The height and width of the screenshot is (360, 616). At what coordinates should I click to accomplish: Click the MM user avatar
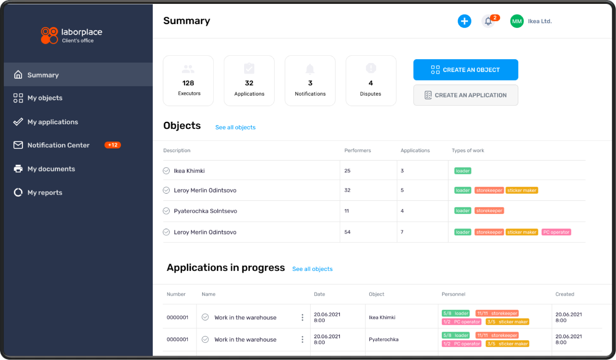517,21
